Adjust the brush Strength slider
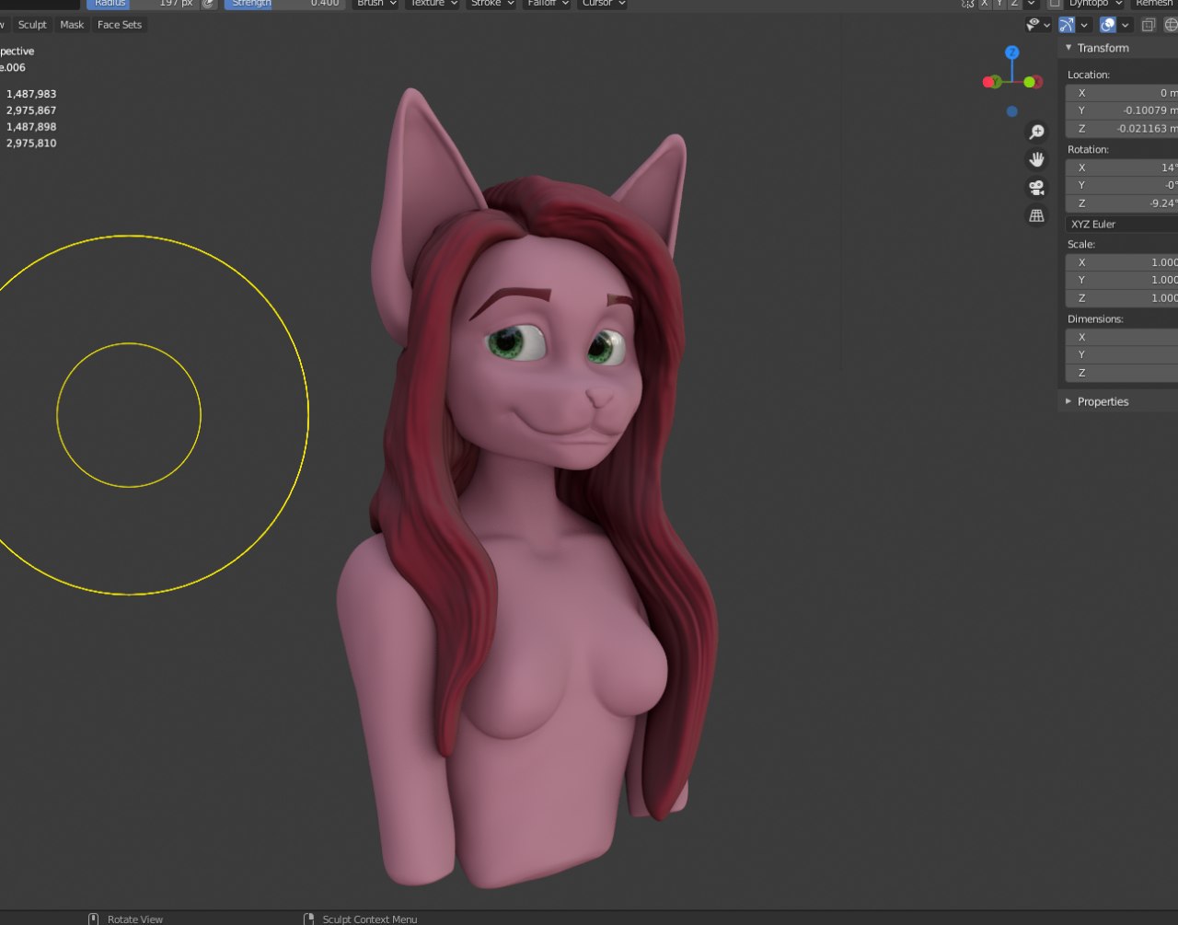 tap(284, 4)
